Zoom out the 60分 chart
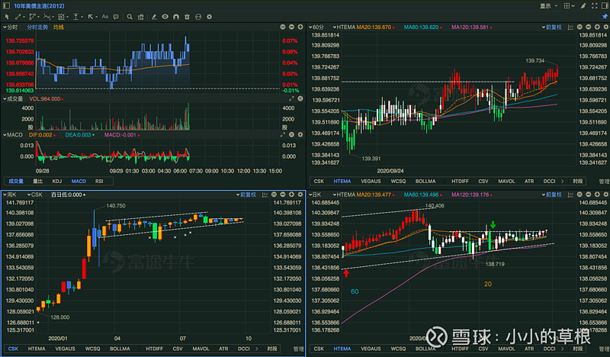Screen dimensions: 610x357 [x=588, y=27]
